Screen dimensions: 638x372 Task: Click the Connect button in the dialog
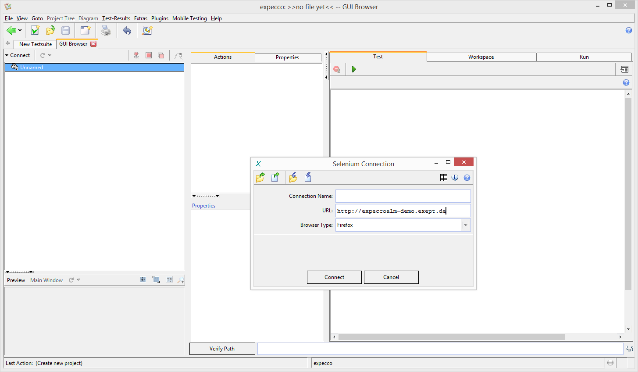334,277
